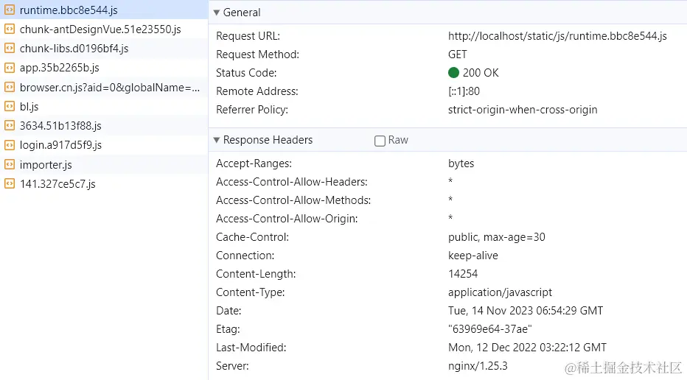Enable the Raw checkbox for Response Headers
This screenshot has width=687, height=380.
click(x=380, y=141)
